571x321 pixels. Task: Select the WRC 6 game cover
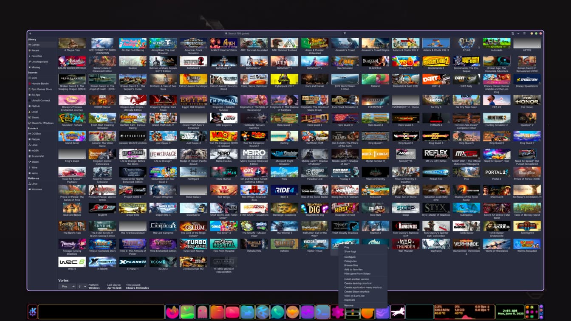(x=72, y=262)
